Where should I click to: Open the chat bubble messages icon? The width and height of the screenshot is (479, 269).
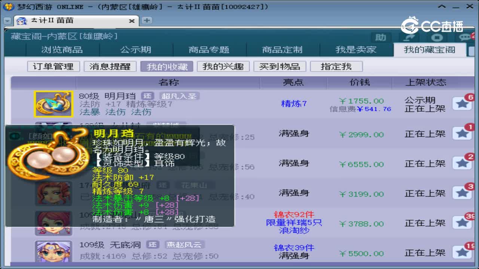[x=465, y=37]
